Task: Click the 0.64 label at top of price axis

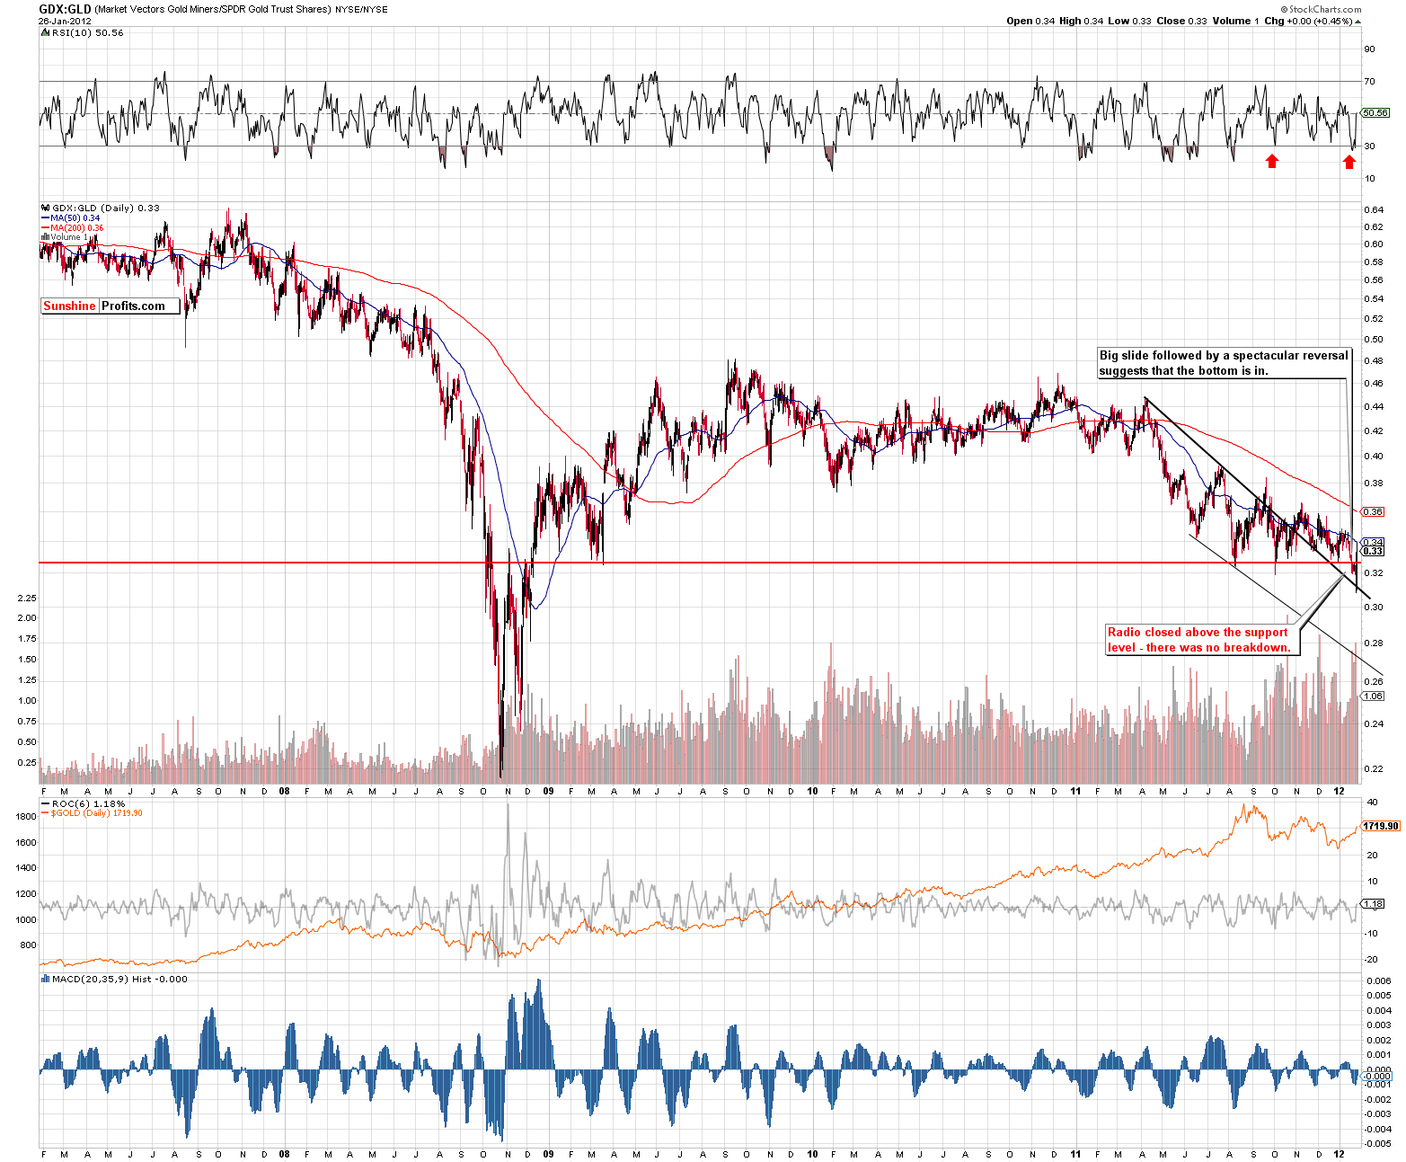Action: tap(1374, 210)
